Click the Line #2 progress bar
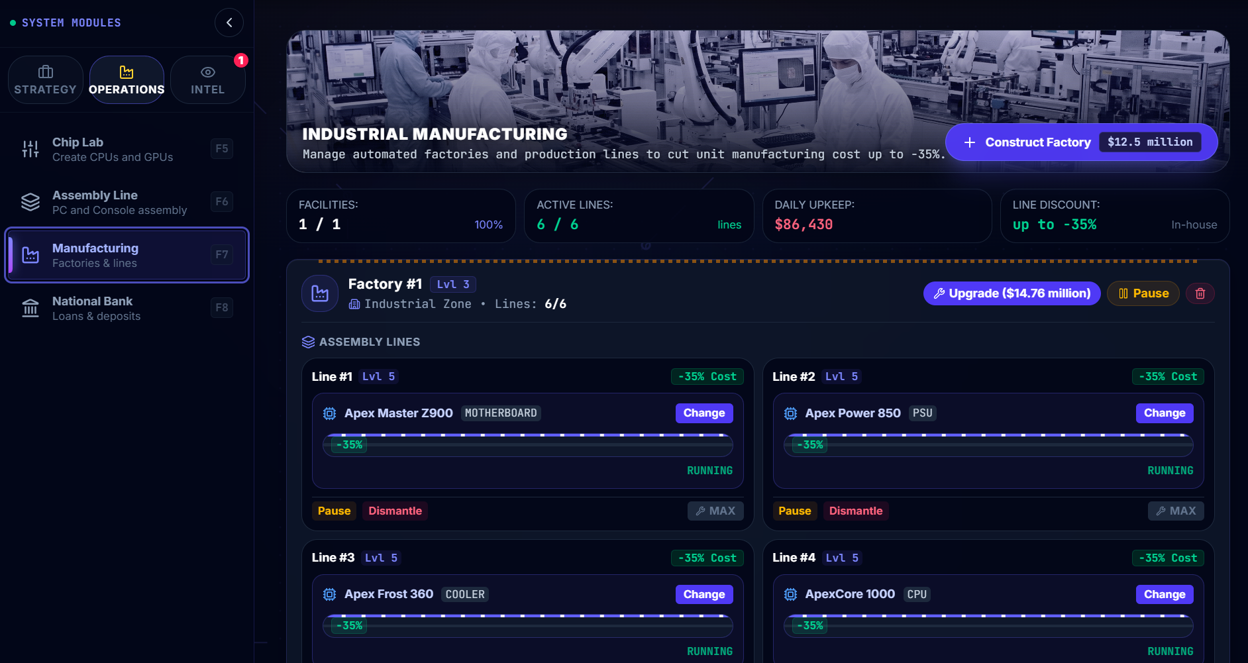 coord(988,444)
